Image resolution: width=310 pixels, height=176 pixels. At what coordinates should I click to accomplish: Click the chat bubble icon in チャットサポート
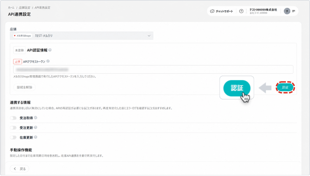pos(212,11)
